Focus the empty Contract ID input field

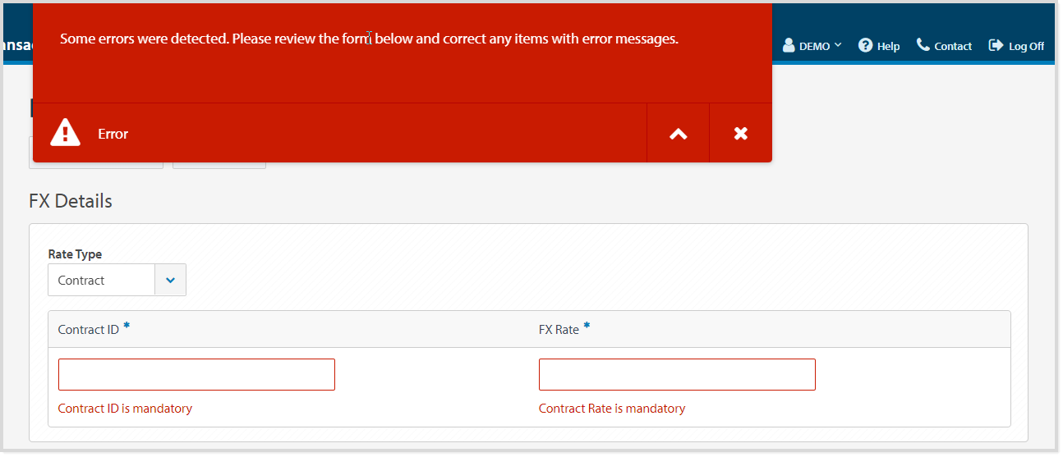point(196,374)
